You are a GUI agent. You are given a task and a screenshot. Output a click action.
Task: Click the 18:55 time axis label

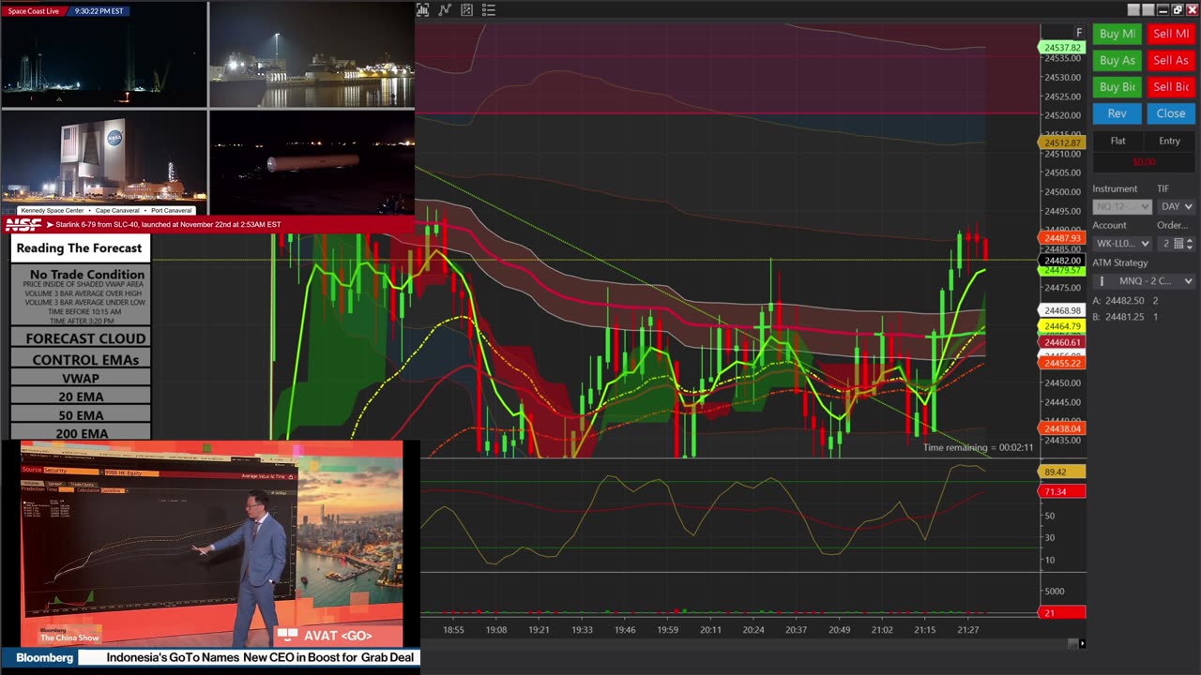[x=453, y=630]
